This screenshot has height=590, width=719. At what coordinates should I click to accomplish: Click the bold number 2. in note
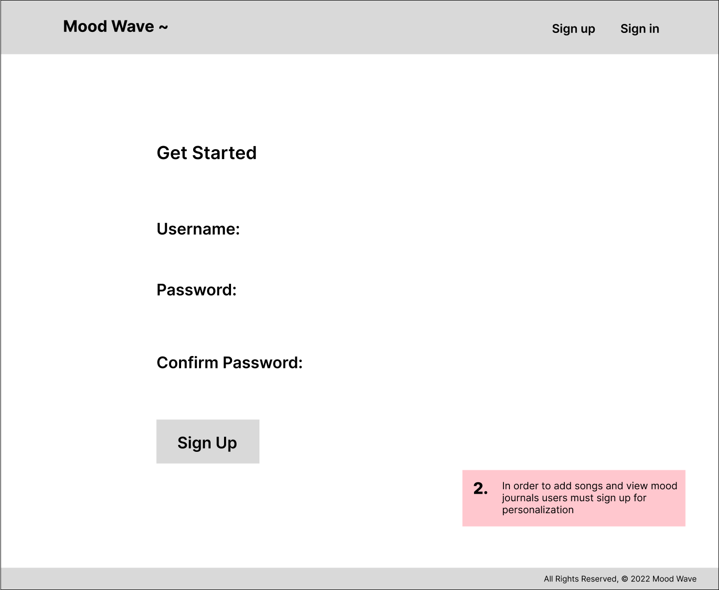coord(480,488)
